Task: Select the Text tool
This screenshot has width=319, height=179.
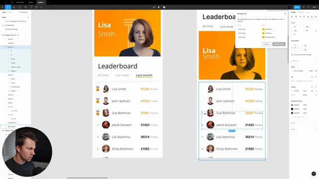Action: [31, 7]
